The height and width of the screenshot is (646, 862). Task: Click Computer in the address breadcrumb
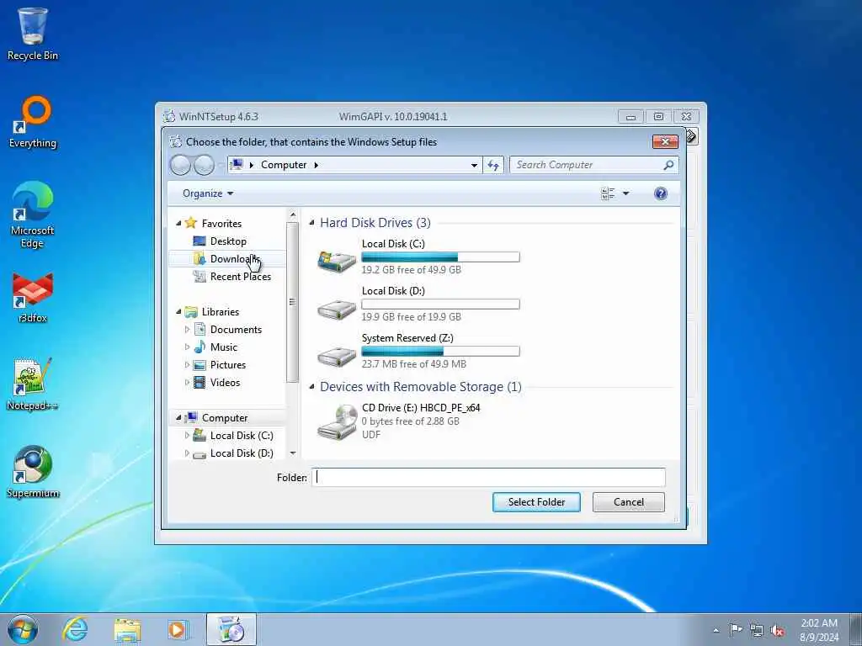click(x=284, y=165)
